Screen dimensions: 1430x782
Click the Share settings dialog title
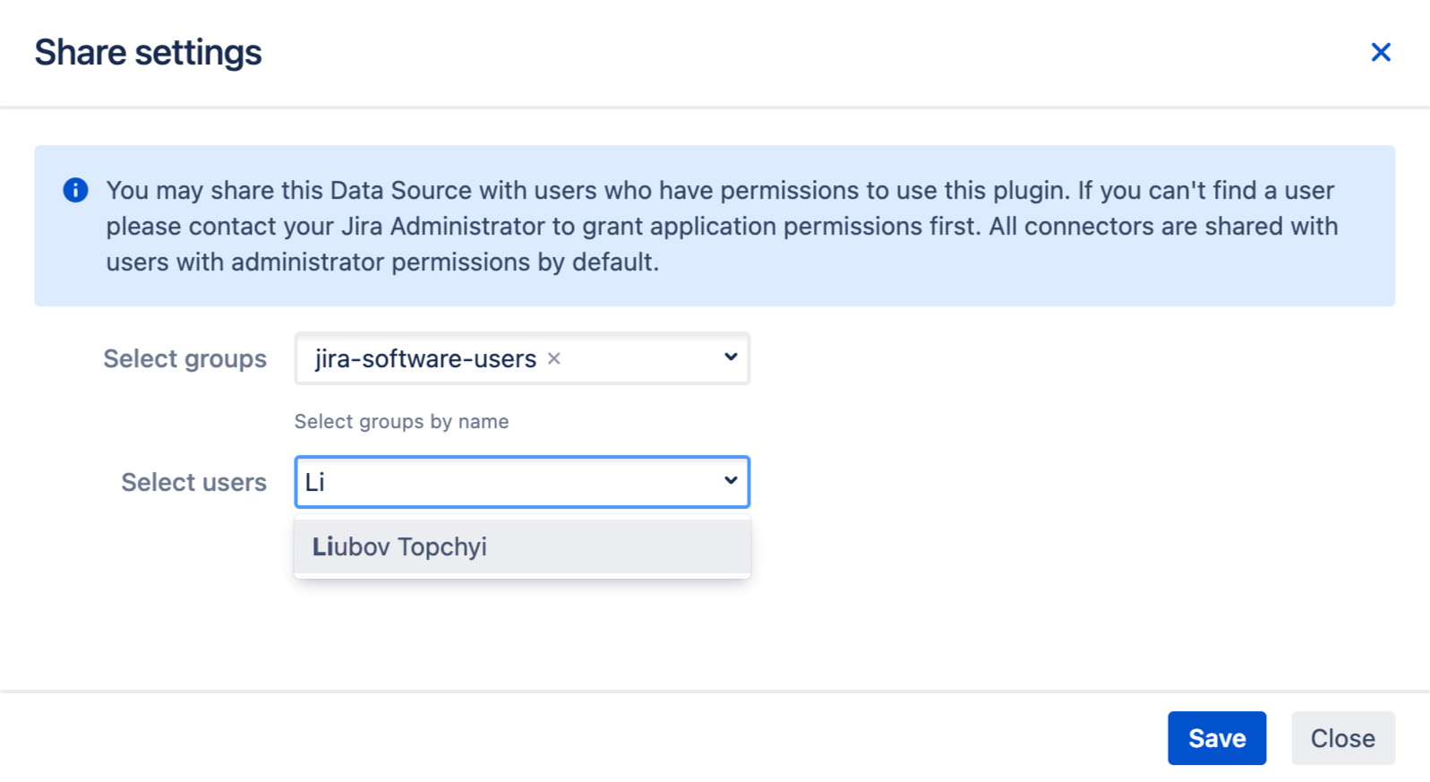[148, 52]
